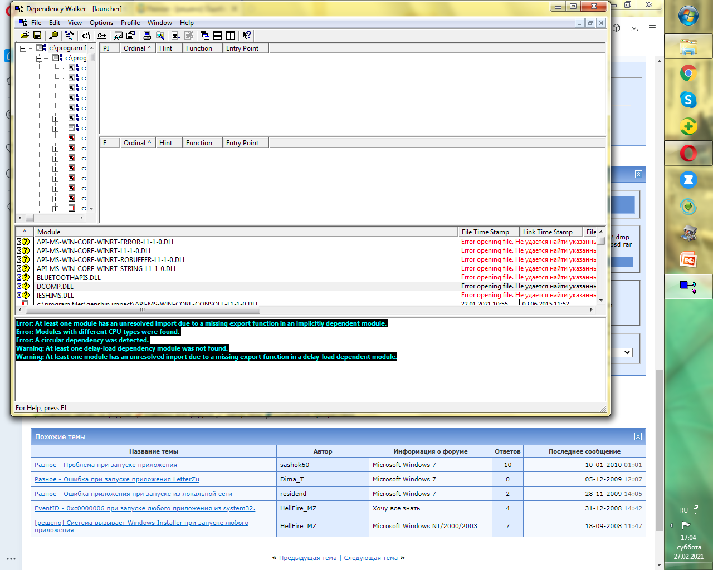Collapse the root c:\program f tree node
Image resolution: width=713 pixels, height=570 pixels.
(23, 48)
